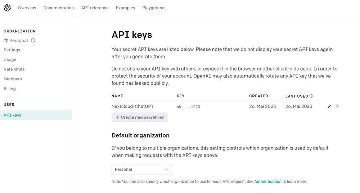Click the Last Used info icon
The width and height of the screenshot is (360, 193).
311,96
